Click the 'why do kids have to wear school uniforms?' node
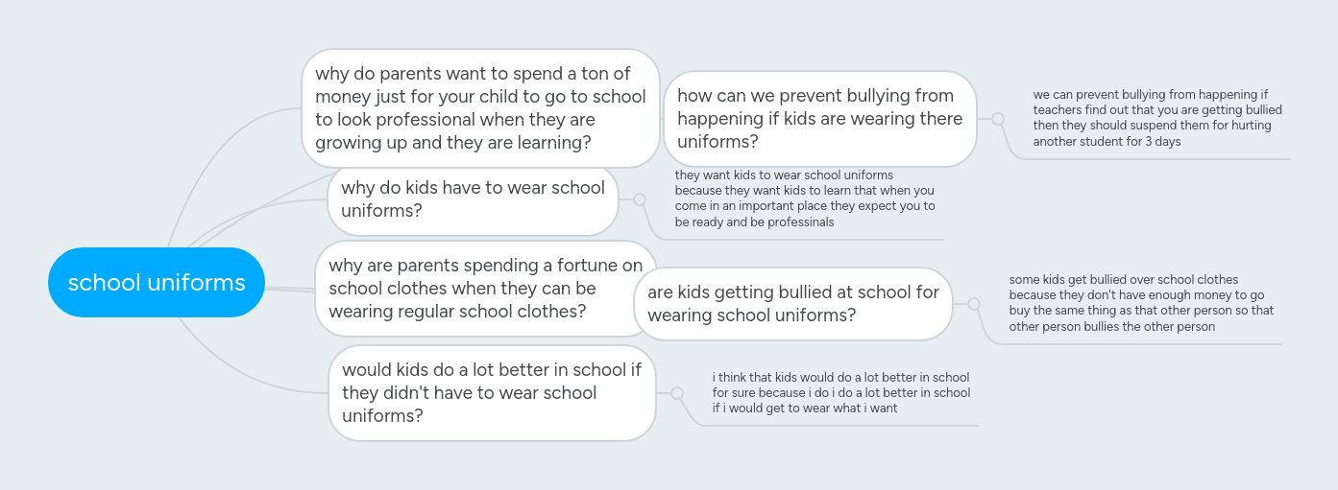Viewport: 1338px width, 490px height. [x=473, y=199]
